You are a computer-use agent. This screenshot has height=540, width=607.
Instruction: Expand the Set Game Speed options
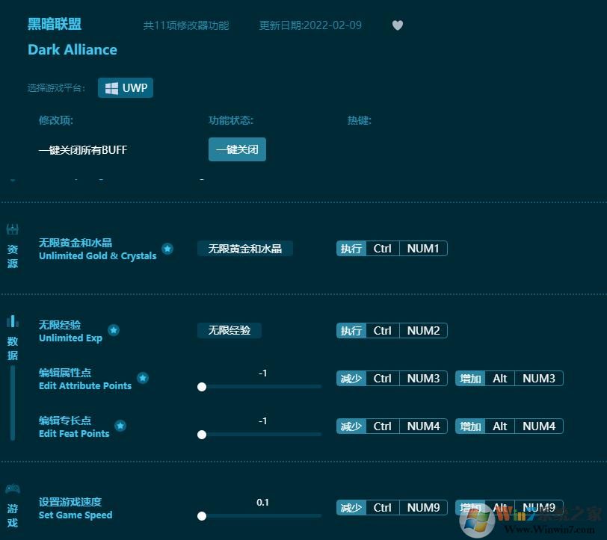(73, 508)
